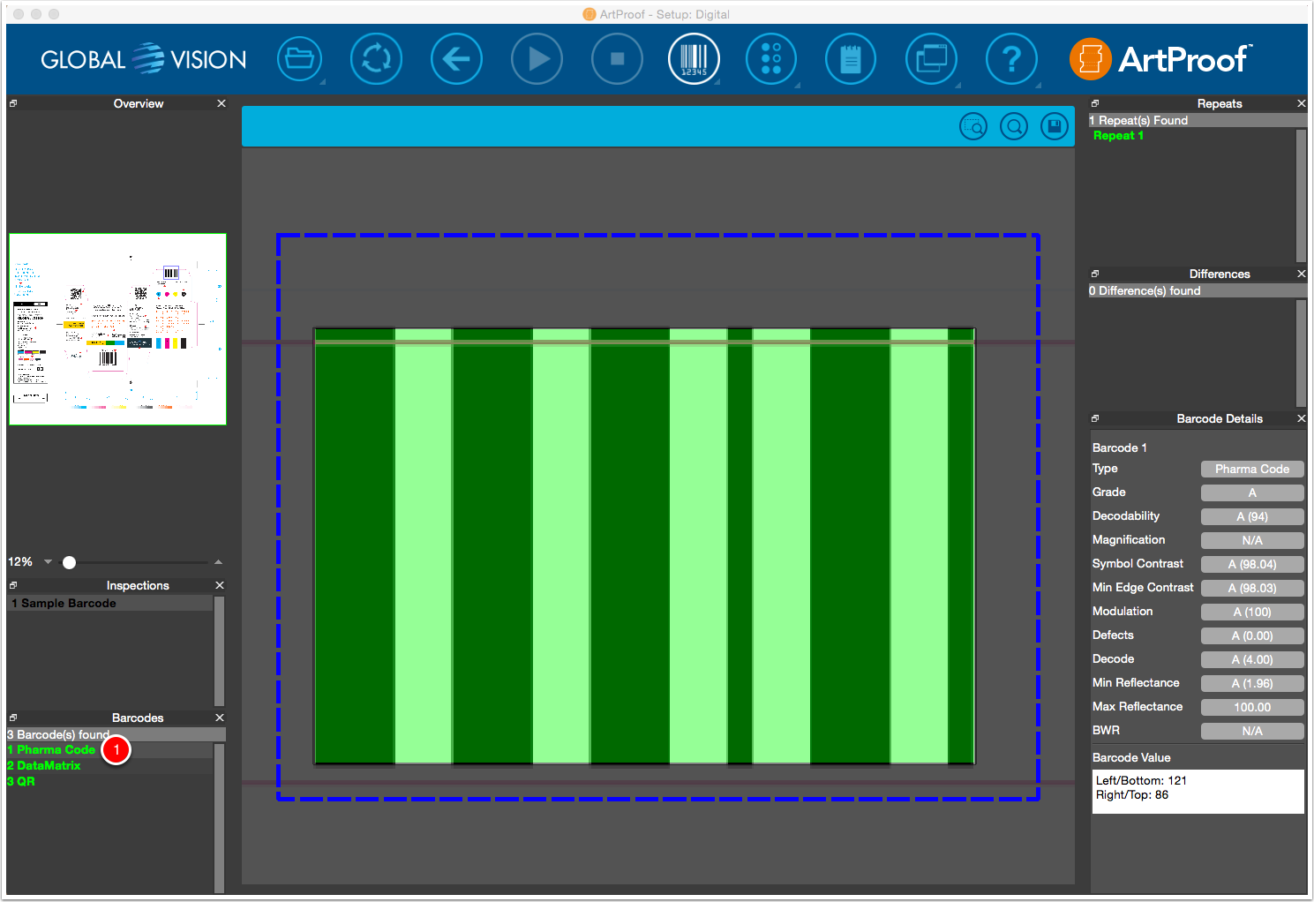
Task: Click the overlapping windows icon
Action: (x=931, y=59)
